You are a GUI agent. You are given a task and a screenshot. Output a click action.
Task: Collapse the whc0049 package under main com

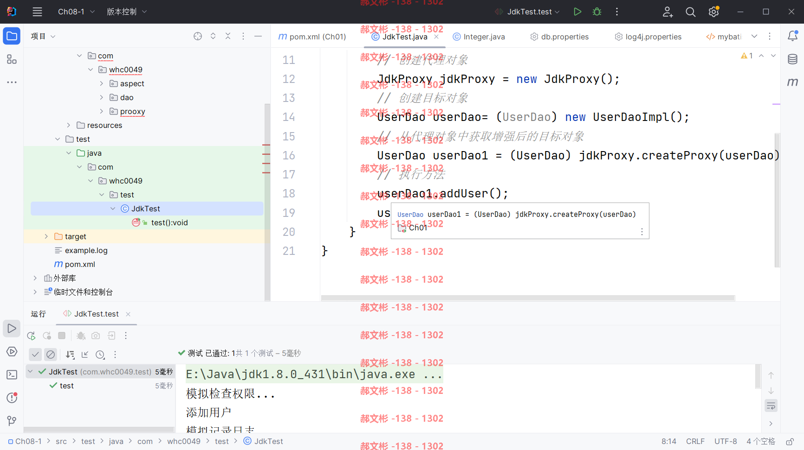91,70
